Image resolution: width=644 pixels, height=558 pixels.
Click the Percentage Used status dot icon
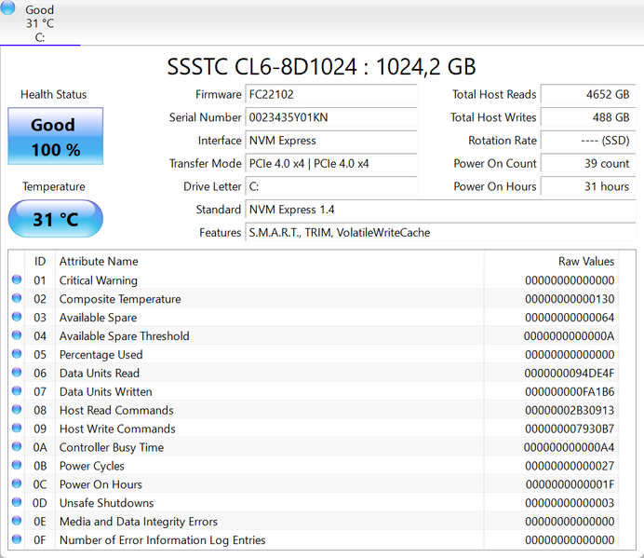[17, 355]
